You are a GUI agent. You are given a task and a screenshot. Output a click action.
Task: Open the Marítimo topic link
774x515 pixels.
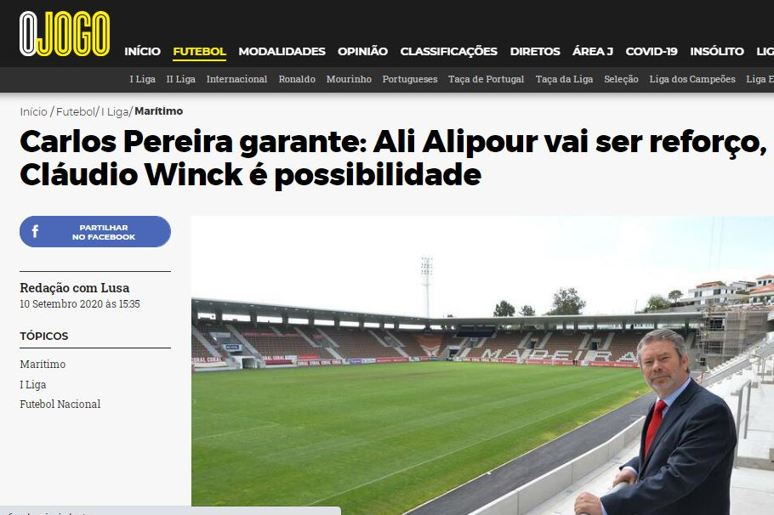pos(43,364)
